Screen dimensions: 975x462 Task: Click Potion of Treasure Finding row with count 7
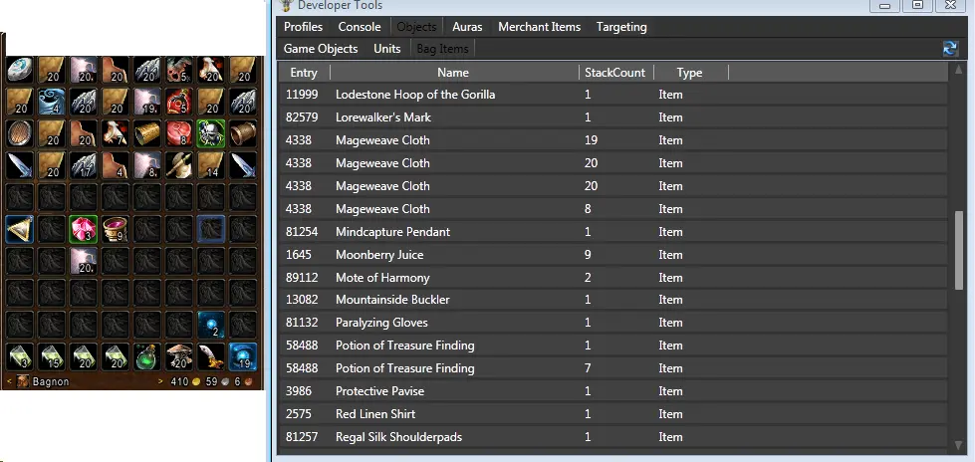pos(612,368)
